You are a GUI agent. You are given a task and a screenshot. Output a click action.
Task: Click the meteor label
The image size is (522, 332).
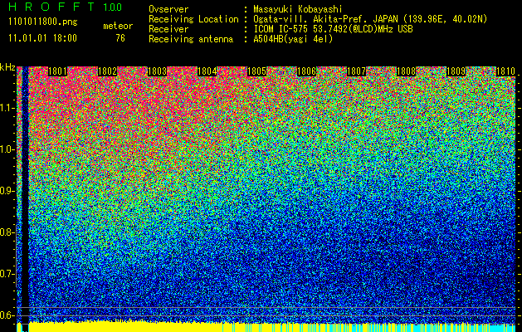pyautogui.click(x=118, y=26)
